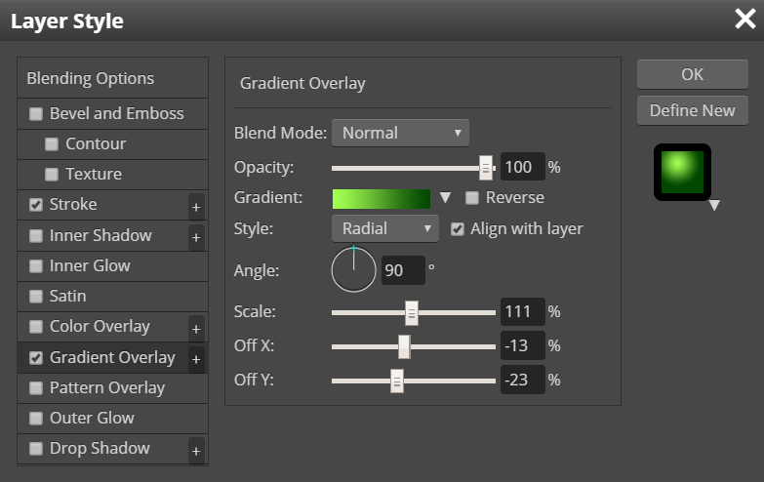Click the plus icon beside Color Overlay
764x482 pixels.
coord(196,328)
